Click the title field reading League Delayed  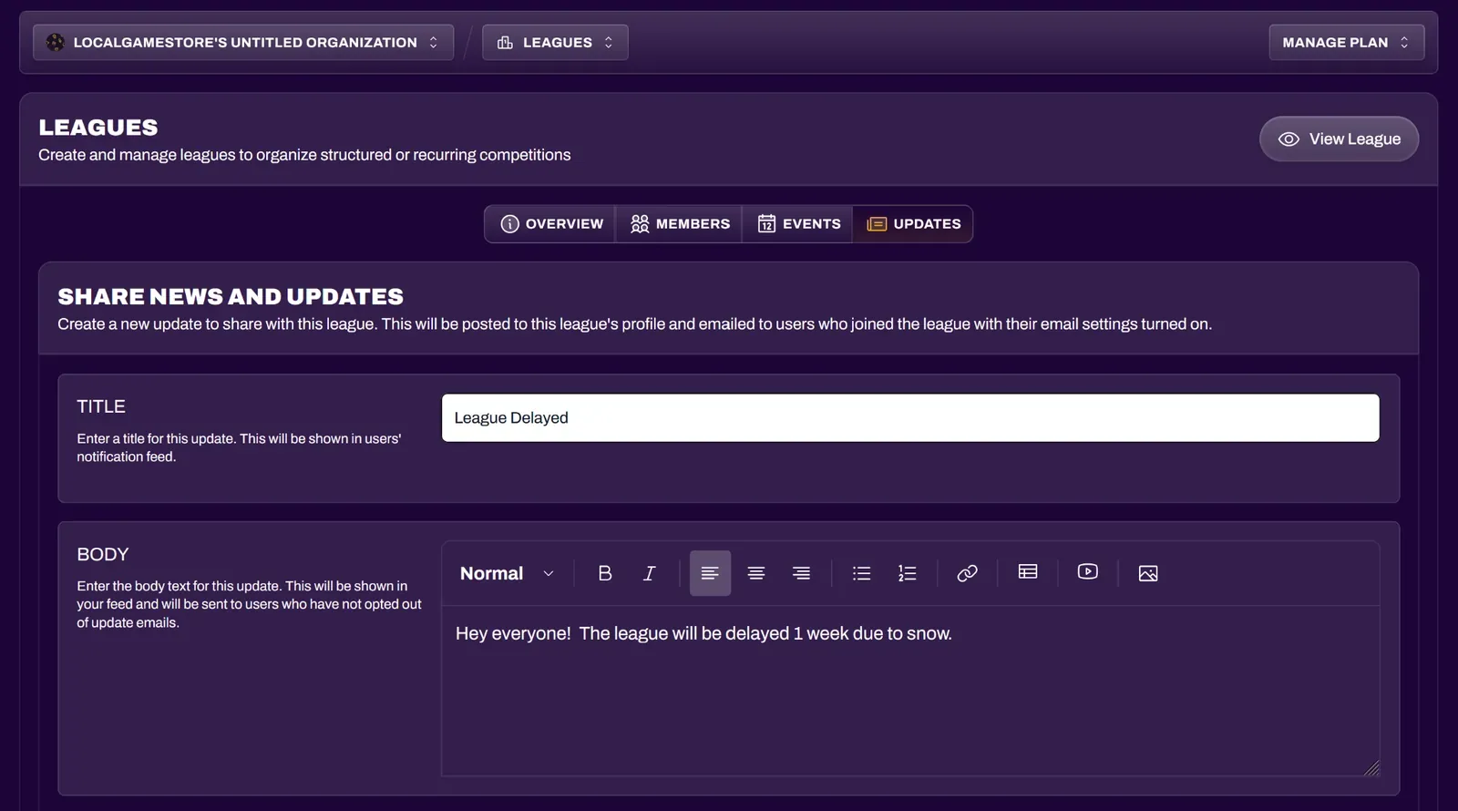click(910, 418)
